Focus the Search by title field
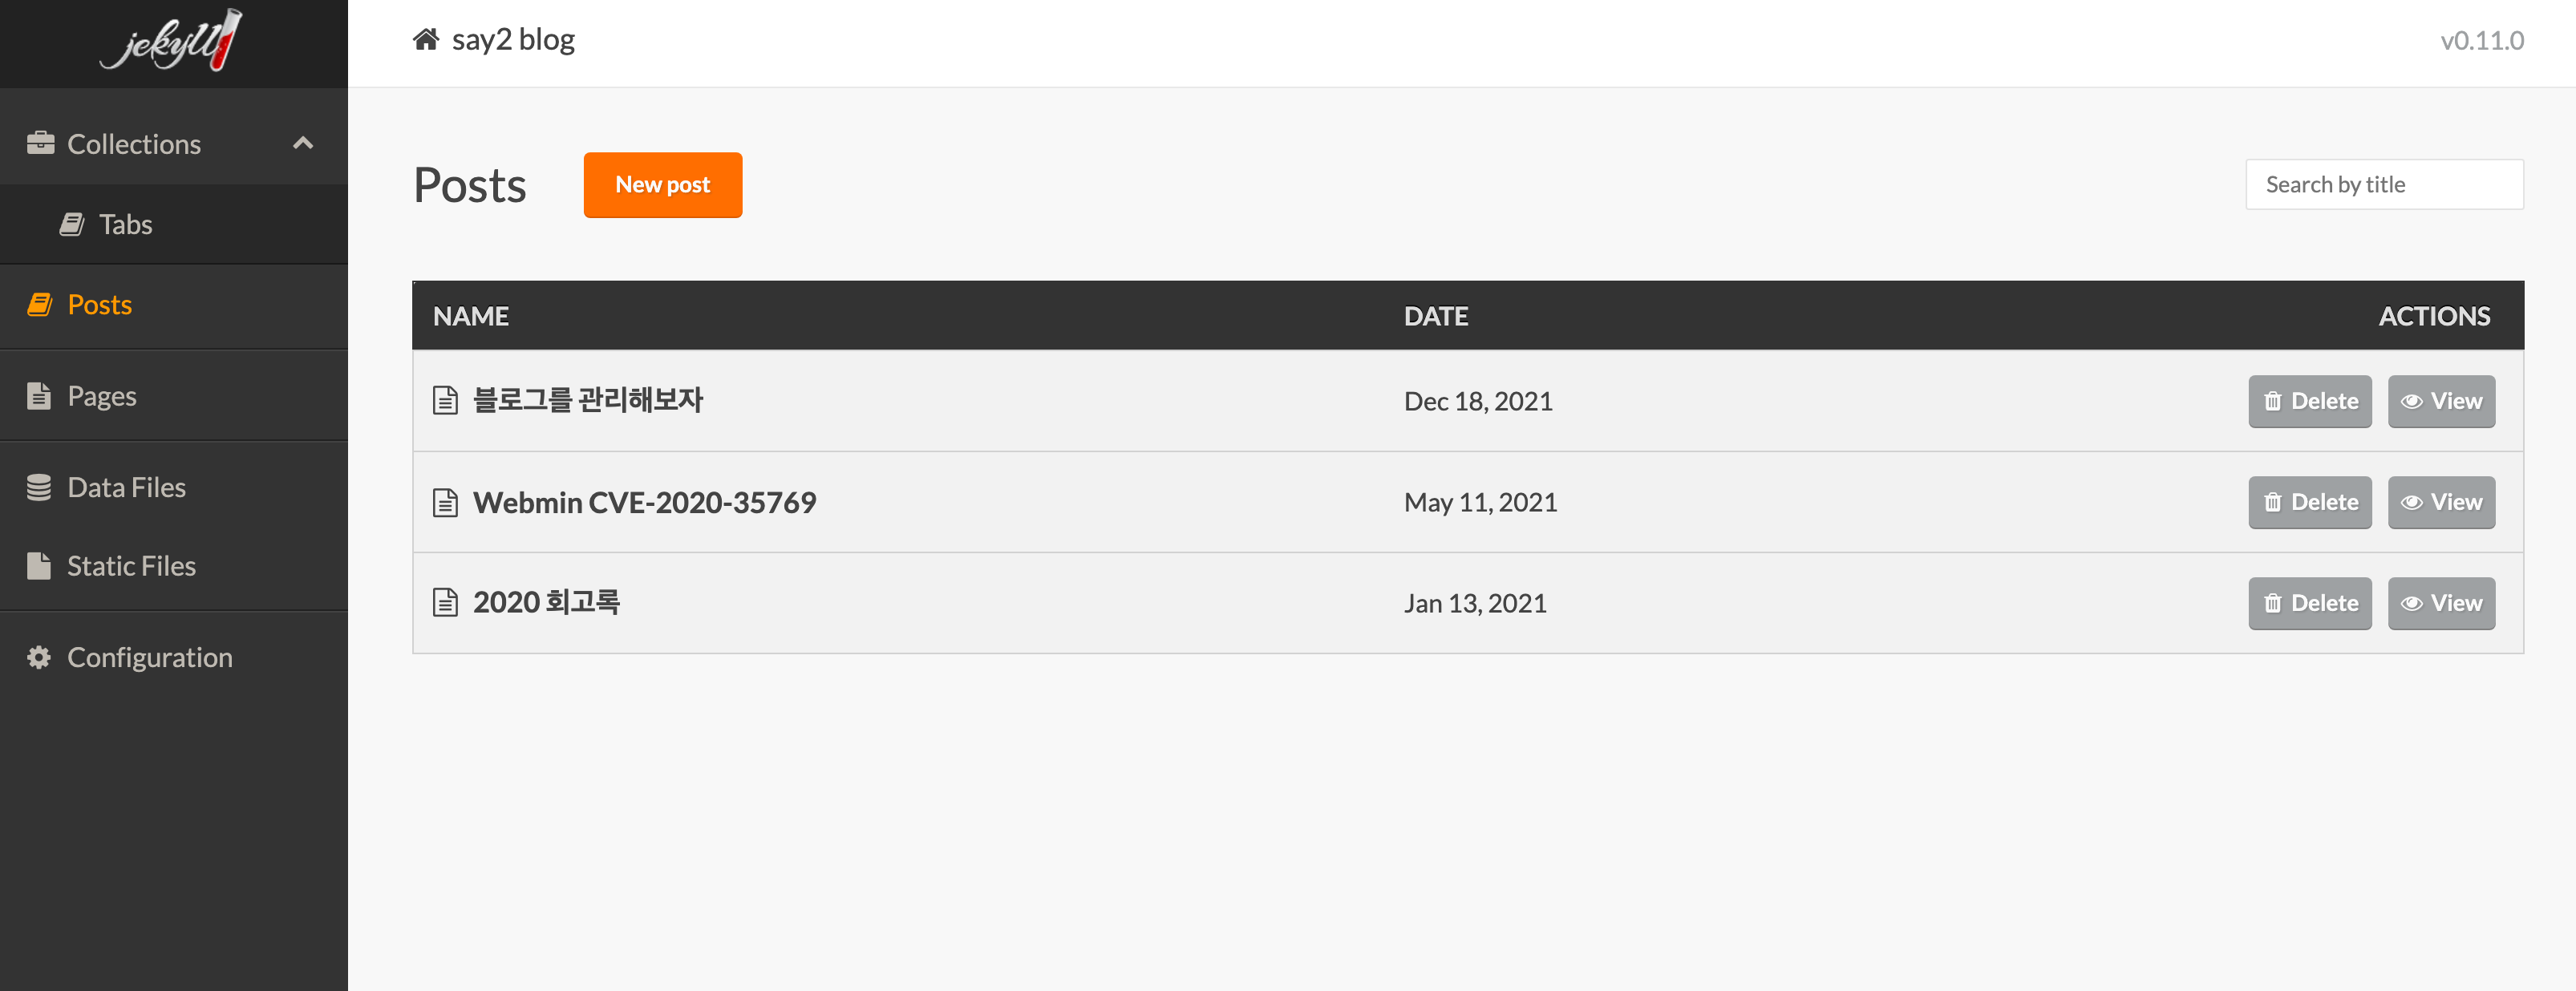The height and width of the screenshot is (991, 2576). [x=2384, y=185]
